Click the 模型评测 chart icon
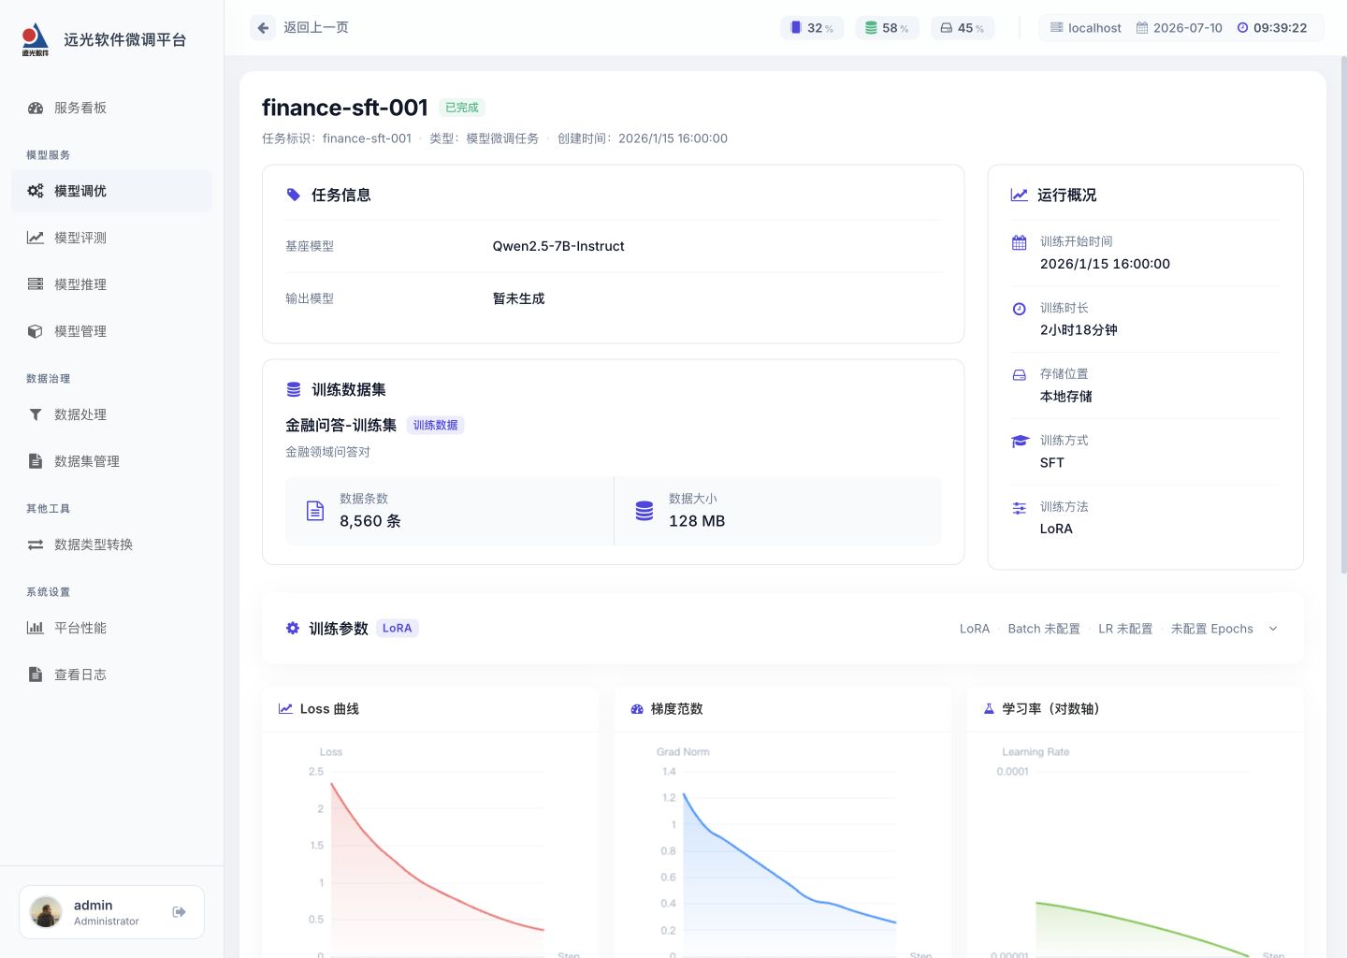This screenshot has width=1347, height=958. pyautogui.click(x=36, y=238)
